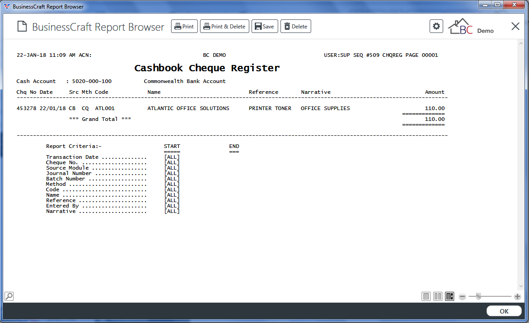Click Commonwealth Bank Account text
This screenshot has height=323, width=529.
[185, 81]
